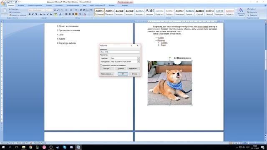
Task: Start a numbered list
Action: pos(71,10)
